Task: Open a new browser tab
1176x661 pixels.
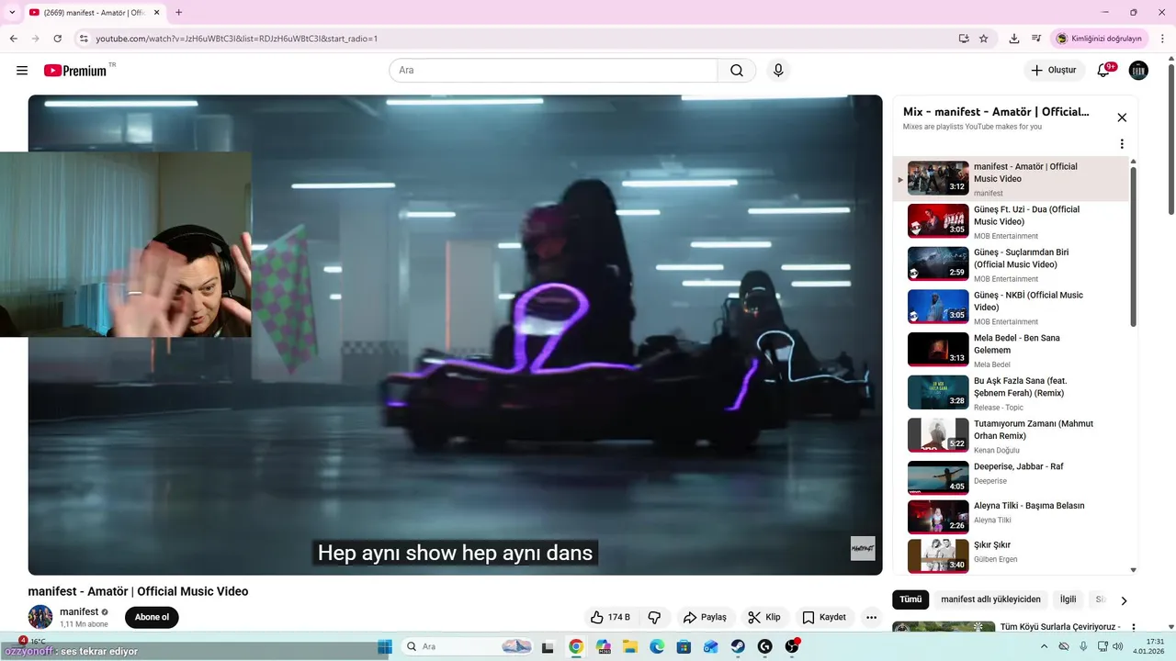Action: click(x=178, y=13)
